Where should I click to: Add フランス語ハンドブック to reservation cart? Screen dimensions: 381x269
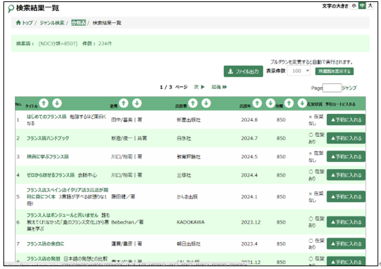click(x=346, y=138)
